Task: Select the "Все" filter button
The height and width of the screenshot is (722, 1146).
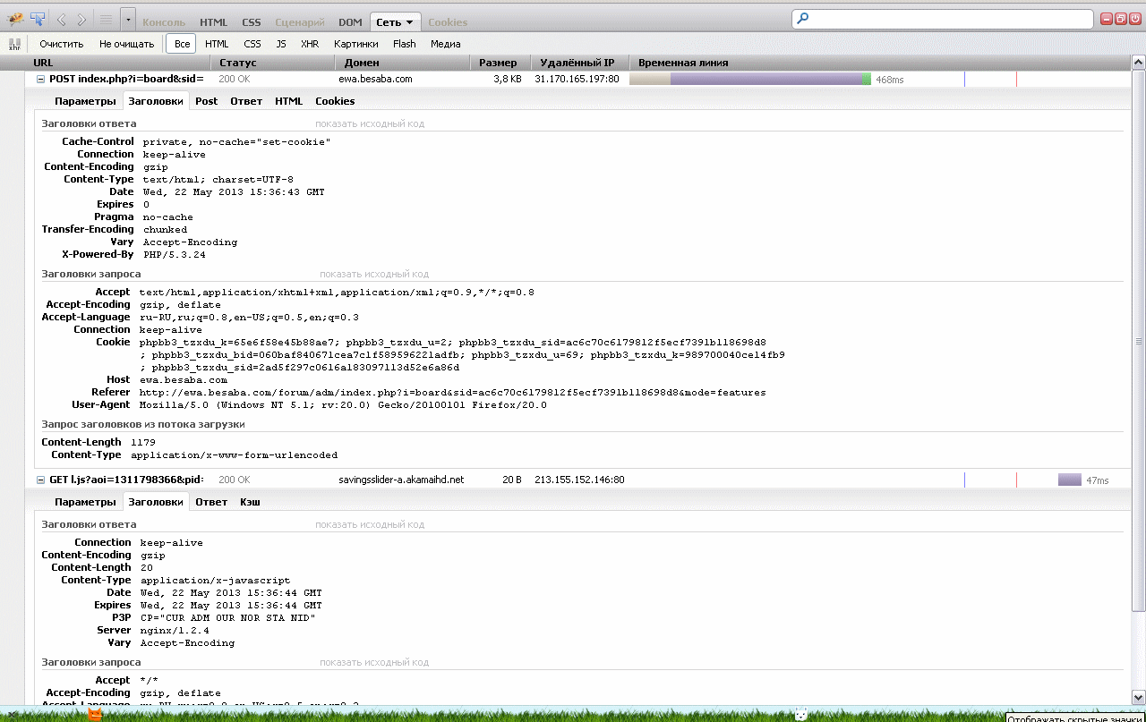Action: [182, 44]
